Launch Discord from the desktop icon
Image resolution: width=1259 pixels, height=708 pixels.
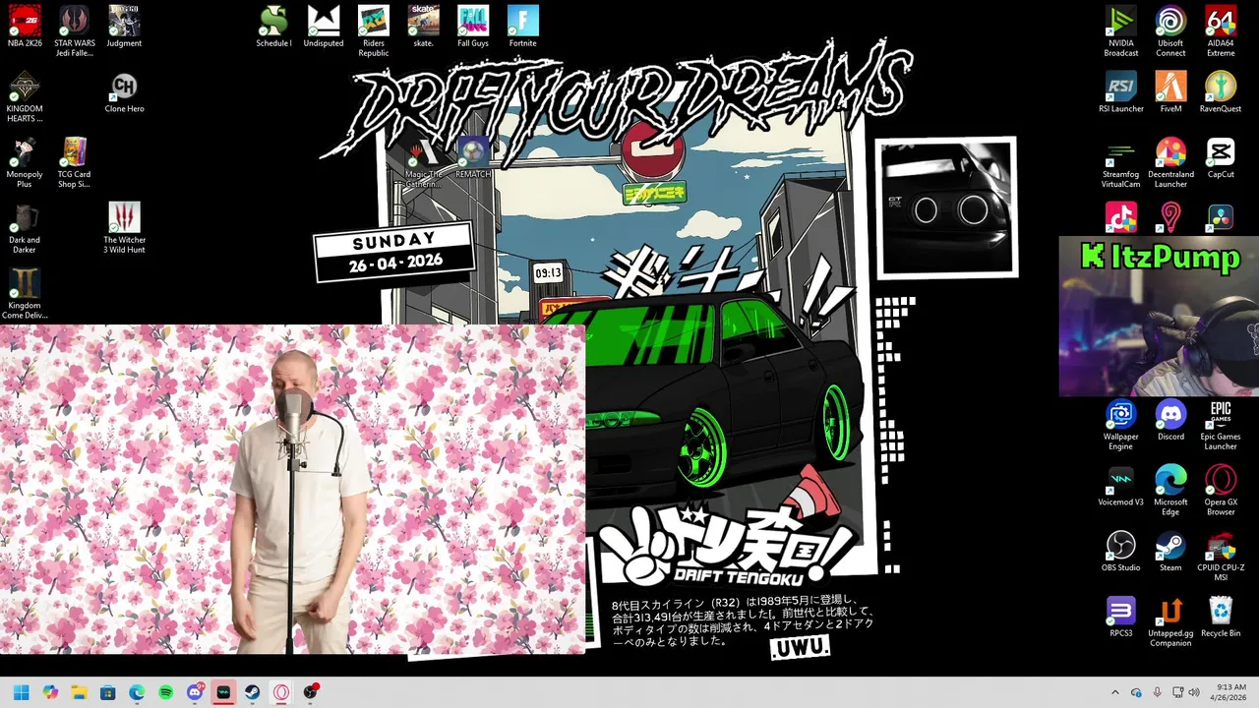click(x=1170, y=421)
